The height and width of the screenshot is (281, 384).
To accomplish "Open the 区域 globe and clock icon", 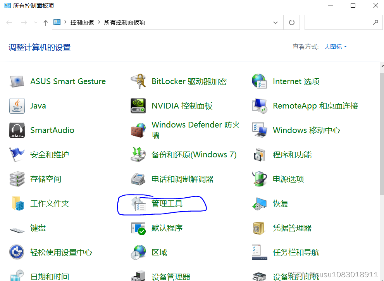I will [138, 252].
